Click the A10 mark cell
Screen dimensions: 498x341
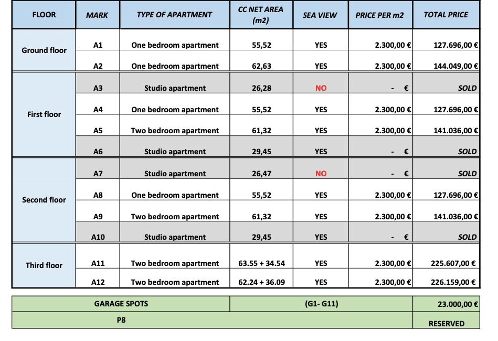point(98,232)
